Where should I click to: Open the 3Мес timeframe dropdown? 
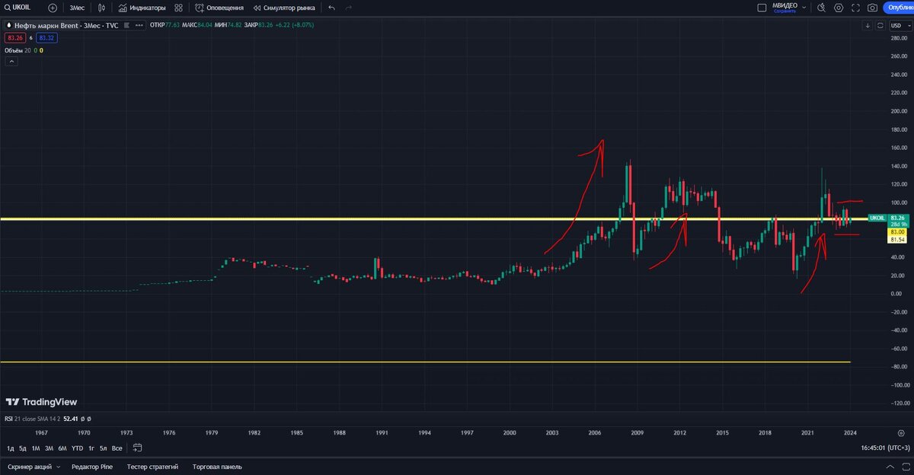click(x=76, y=8)
